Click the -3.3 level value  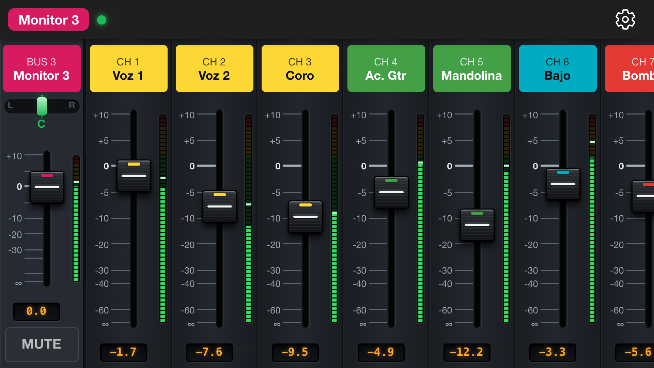click(x=552, y=352)
